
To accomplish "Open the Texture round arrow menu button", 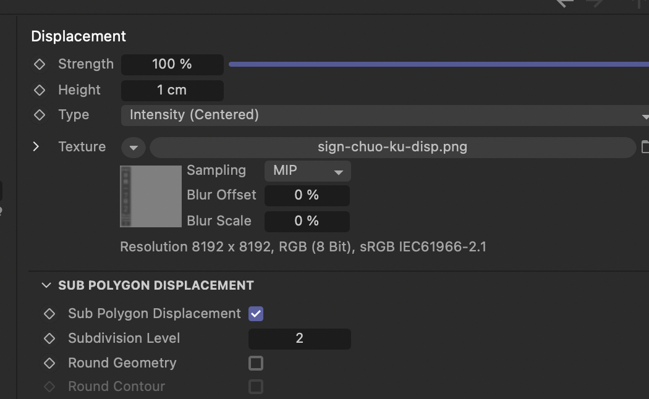I will coord(134,148).
